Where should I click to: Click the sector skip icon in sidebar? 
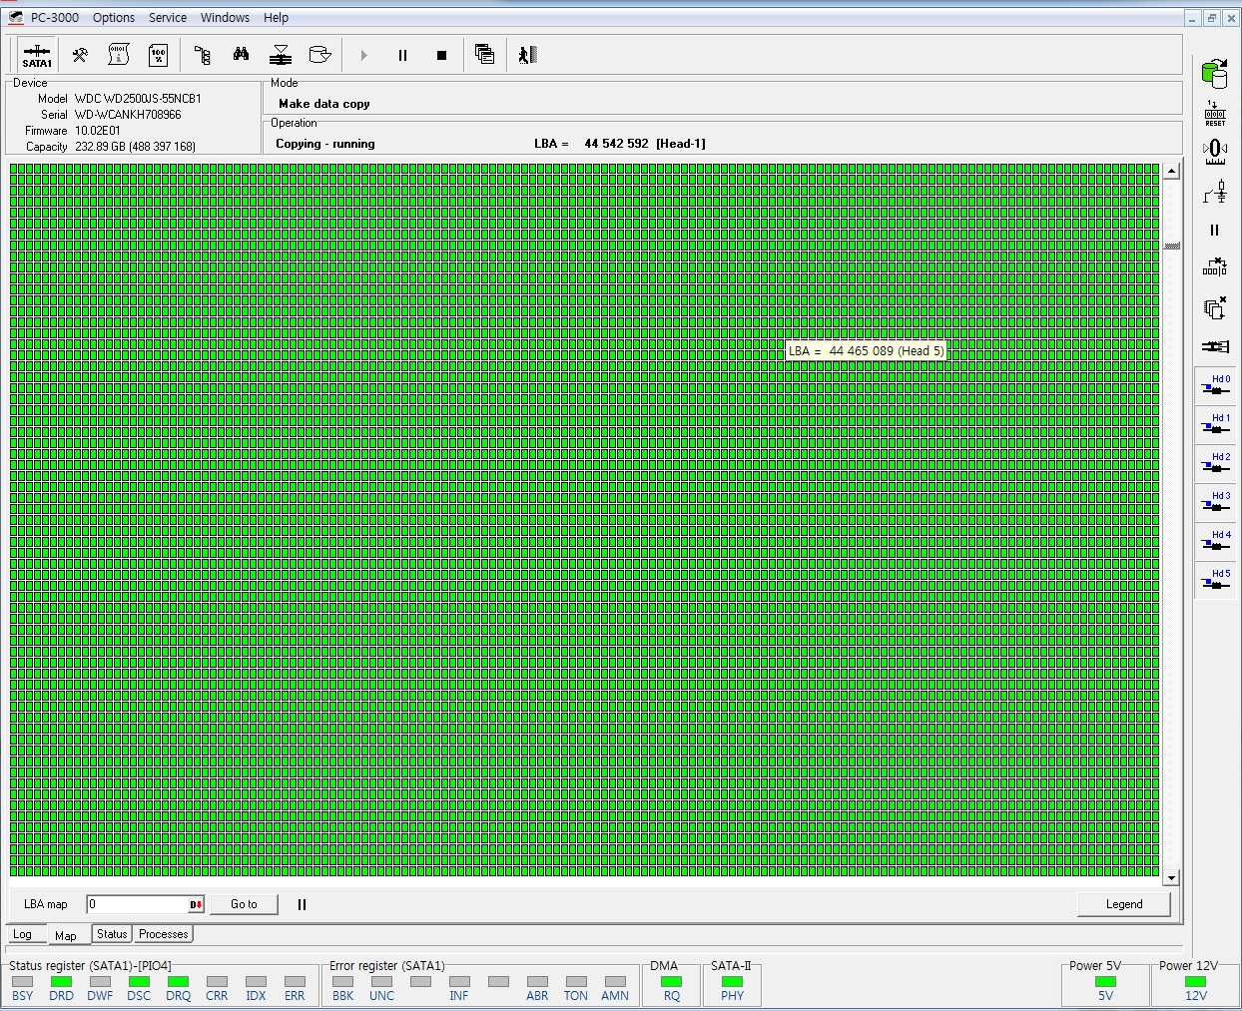click(x=1215, y=267)
